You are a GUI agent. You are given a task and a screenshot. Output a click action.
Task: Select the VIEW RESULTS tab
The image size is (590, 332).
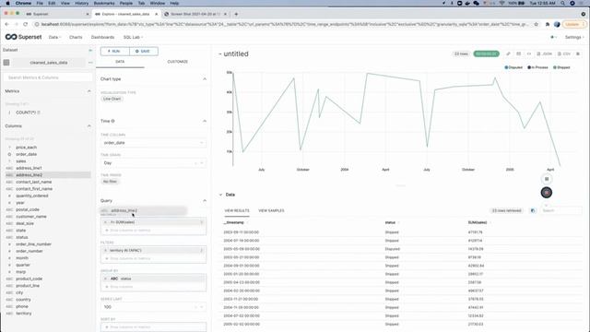(237, 210)
